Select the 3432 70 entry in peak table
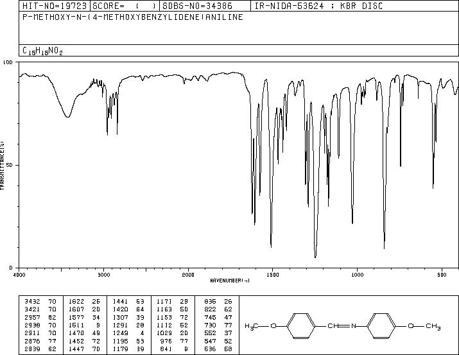This screenshot has width=459, height=355. (x=40, y=302)
